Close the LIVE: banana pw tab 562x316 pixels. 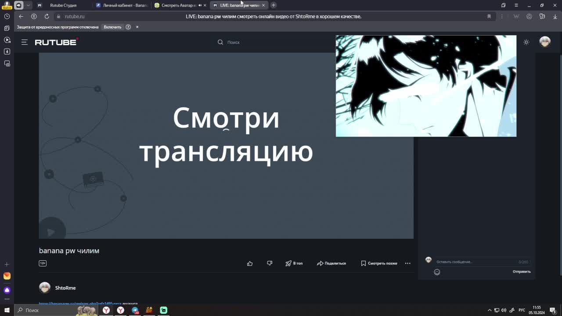[x=263, y=5]
